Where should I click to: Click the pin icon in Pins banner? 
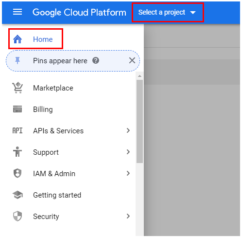17,61
